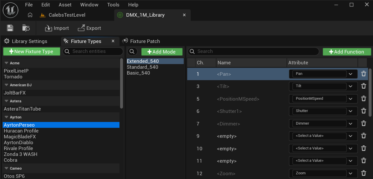Delete the Tilt function row

coord(364,86)
